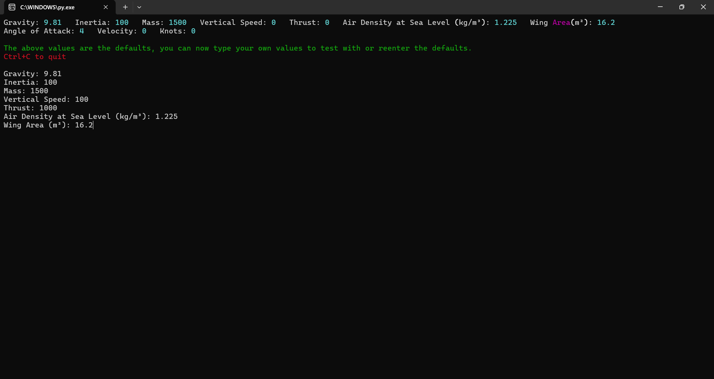Place cursor at end of Wing Area 16.2 input
714x379 pixels.
(93, 125)
